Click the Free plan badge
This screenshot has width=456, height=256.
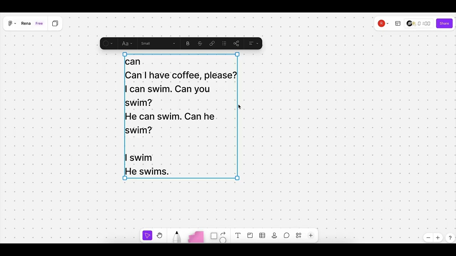[x=39, y=23]
